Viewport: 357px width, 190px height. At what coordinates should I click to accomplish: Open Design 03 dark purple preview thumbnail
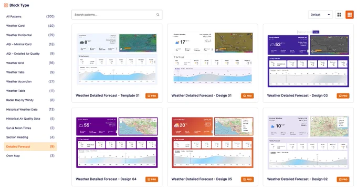(308, 59)
